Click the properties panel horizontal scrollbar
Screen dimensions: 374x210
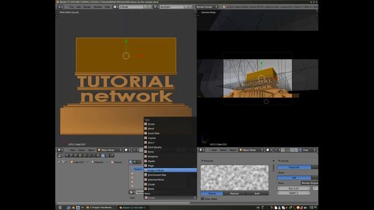pyautogui.click(x=123, y=203)
